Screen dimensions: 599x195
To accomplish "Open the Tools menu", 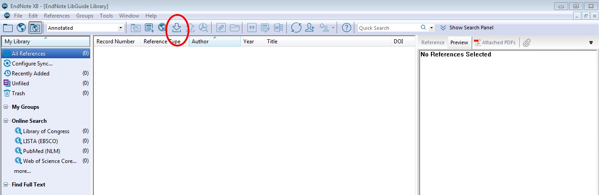I will [106, 16].
